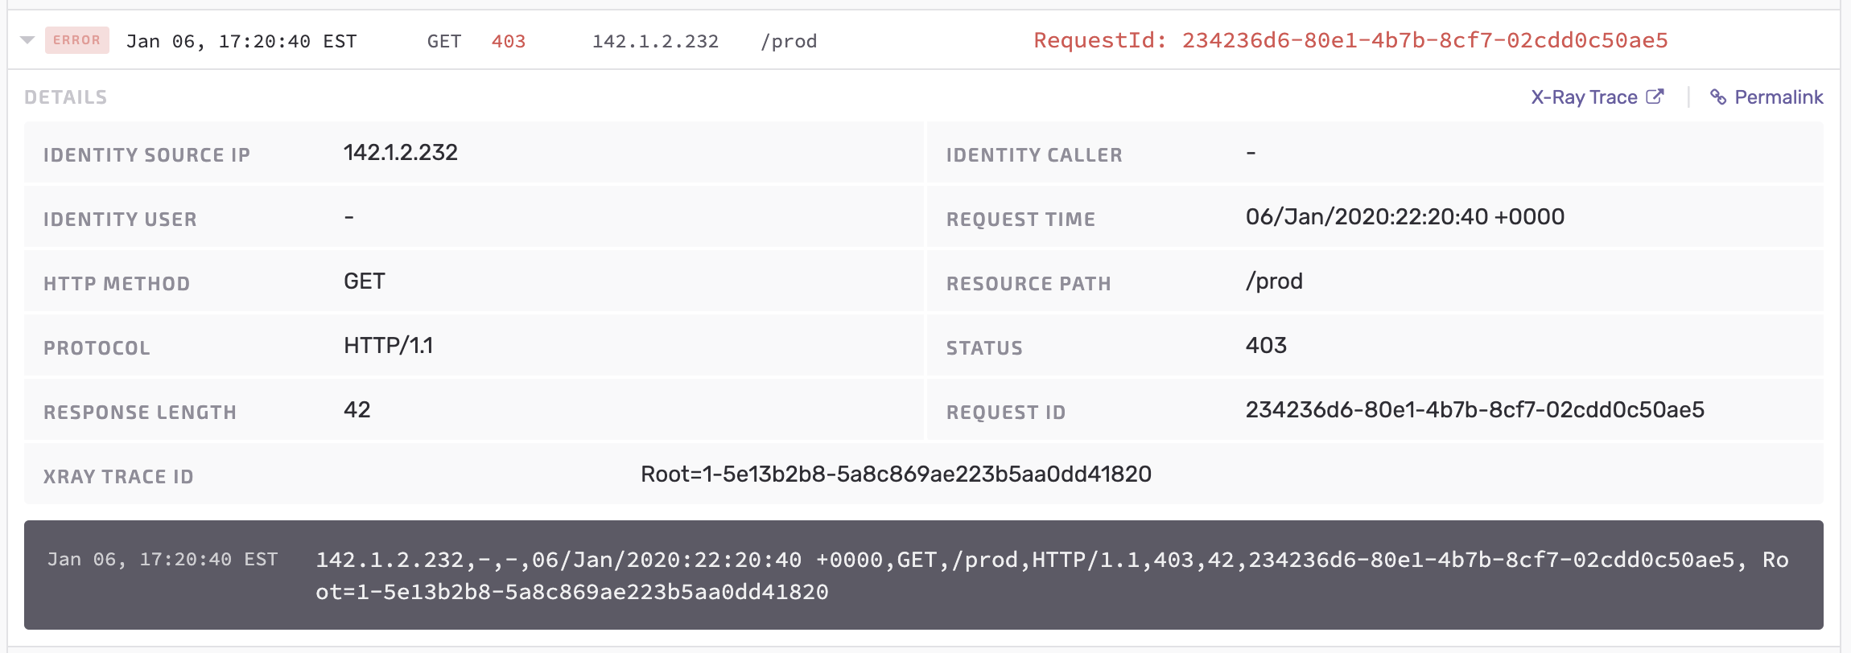Click the Permalink chain icon
This screenshot has height=653, width=1851.
pos(1718,97)
